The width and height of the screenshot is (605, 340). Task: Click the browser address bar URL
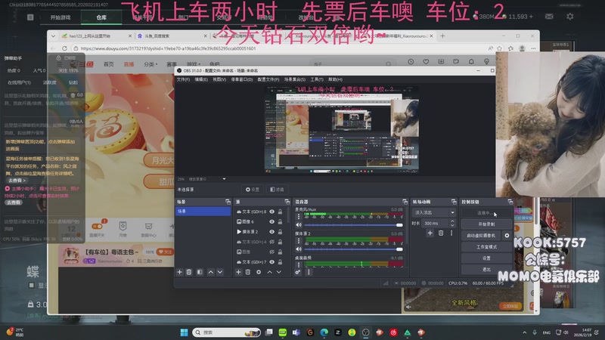point(168,48)
